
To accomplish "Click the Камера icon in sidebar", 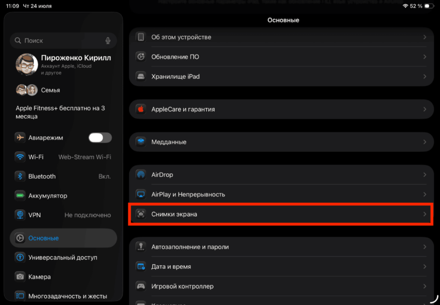I will click(x=20, y=277).
